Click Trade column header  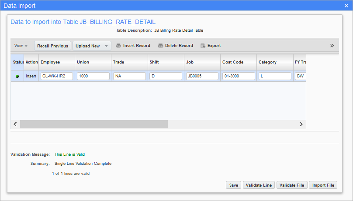(x=129, y=62)
